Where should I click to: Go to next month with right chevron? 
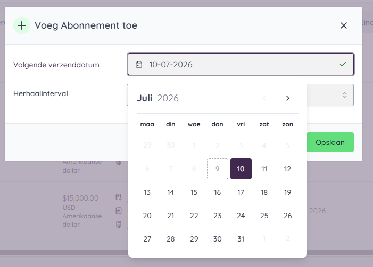288,98
